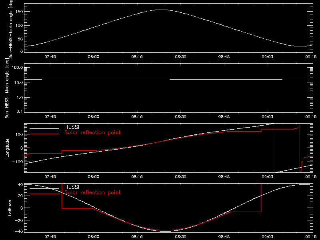
Task: Click the red legend line sample in Latitude plot
Action: pyautogui.click(x=44, y=194)
